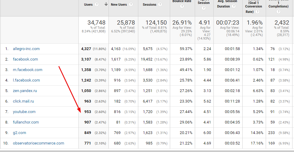Select new users value 182 for click.mail.ru
294x152 pixels.
tap(117, 101)
